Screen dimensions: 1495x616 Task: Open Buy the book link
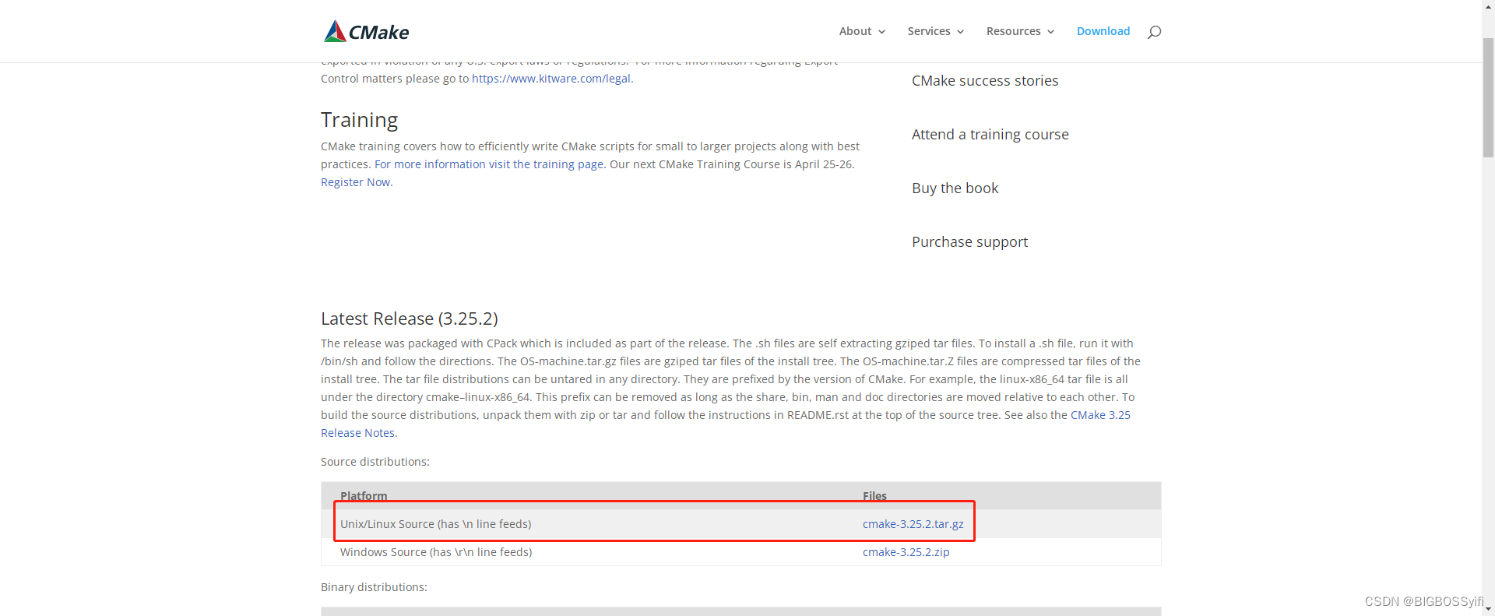pyautogui.click(x=955, y=188)
